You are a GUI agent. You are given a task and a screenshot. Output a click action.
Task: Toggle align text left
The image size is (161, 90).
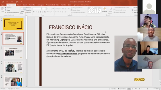(x=56, y=12)
